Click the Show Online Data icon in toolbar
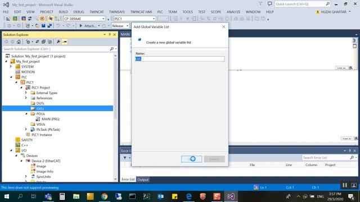This screenshot has height=202, width=360. 51,19
